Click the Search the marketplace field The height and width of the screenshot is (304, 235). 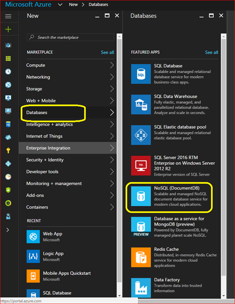point(70,37)
